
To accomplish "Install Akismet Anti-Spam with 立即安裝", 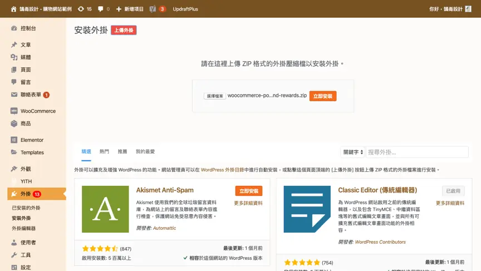I will 249,191.
